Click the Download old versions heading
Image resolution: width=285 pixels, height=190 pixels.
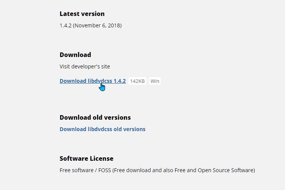[95, 117]
